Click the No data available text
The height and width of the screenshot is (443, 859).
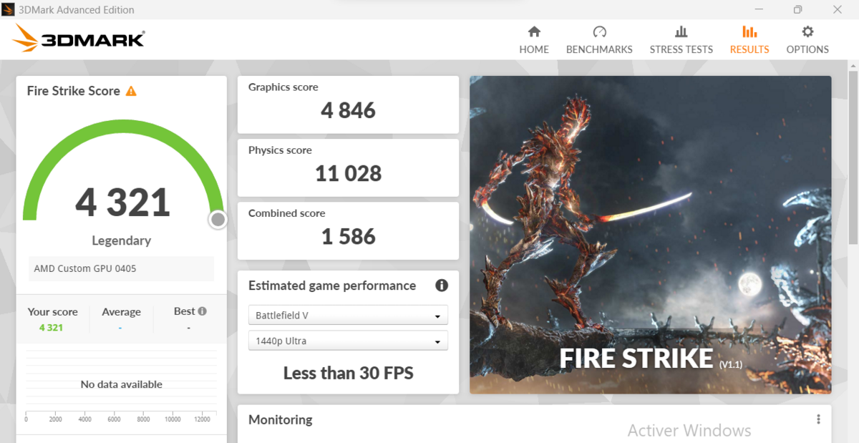click(122, 384)
